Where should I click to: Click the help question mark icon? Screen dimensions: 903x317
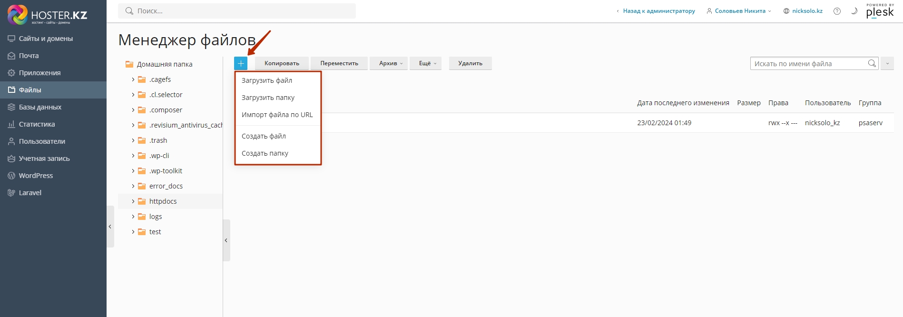click(x=837, y=11)
